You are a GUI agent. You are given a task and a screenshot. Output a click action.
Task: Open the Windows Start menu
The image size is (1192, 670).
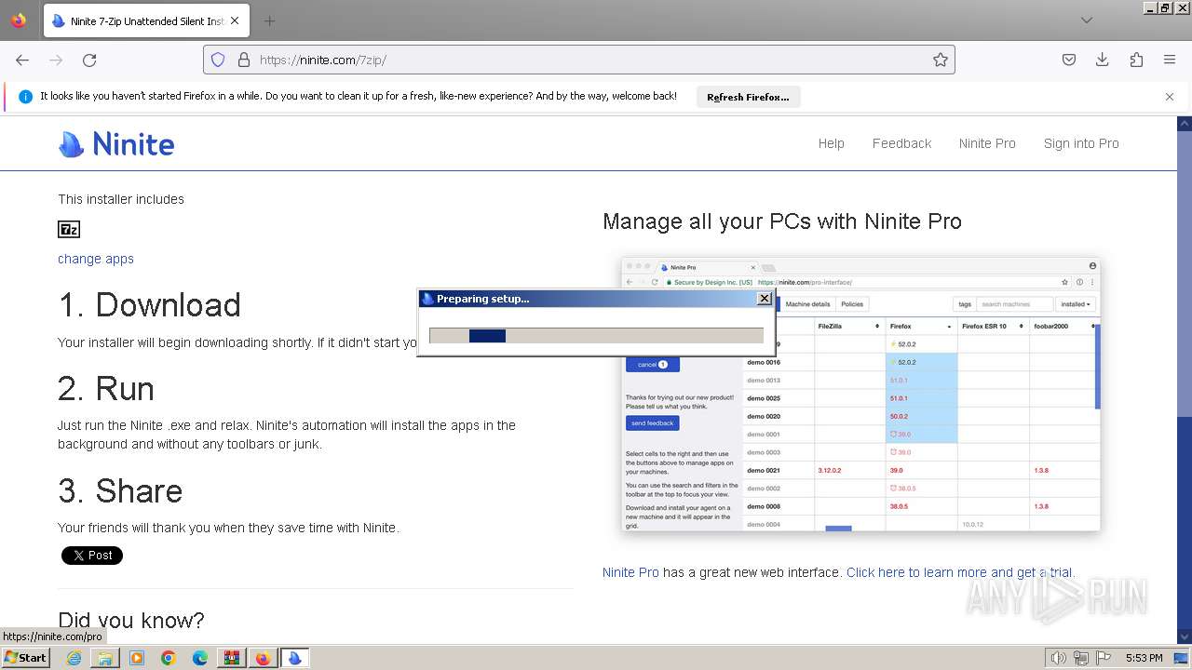click(x=26, y=657)
